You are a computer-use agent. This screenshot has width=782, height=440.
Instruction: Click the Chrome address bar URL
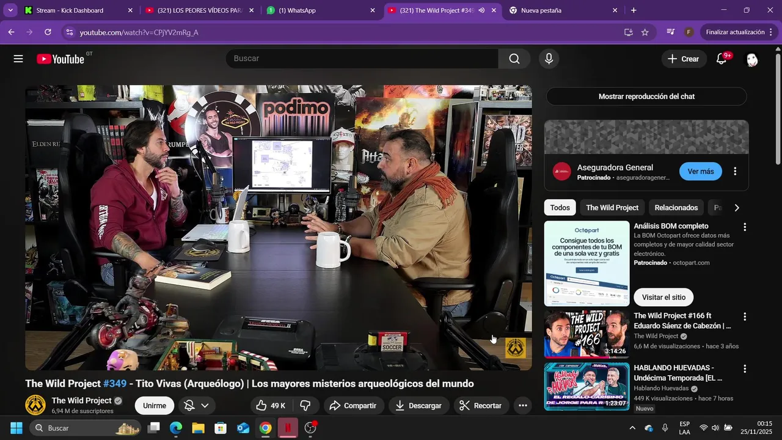(x=139, y=32)
